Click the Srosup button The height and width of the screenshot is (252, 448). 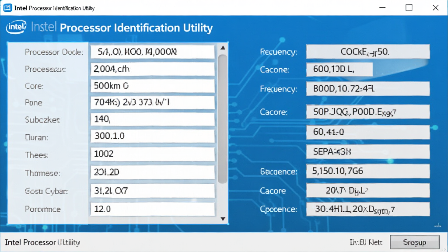pyautogui.click(x=415, y=242)
